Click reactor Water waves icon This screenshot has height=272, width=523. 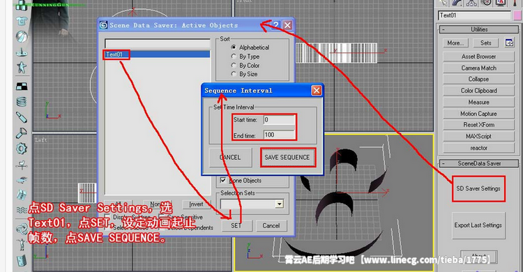22,210
